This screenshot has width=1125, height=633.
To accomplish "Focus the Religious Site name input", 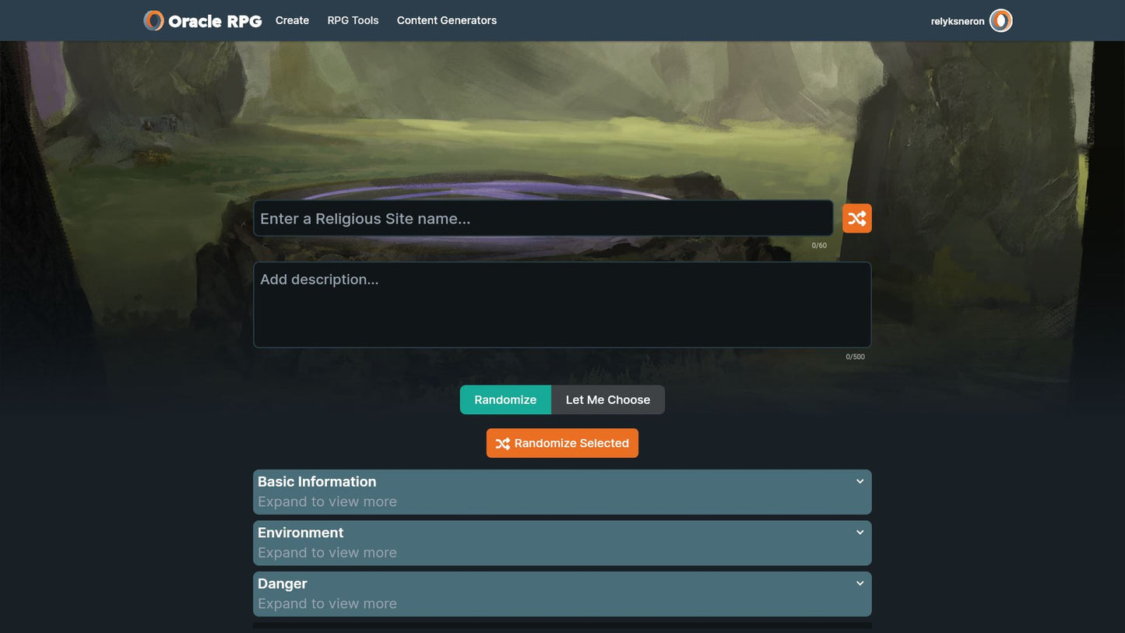I will click(543, 218).
